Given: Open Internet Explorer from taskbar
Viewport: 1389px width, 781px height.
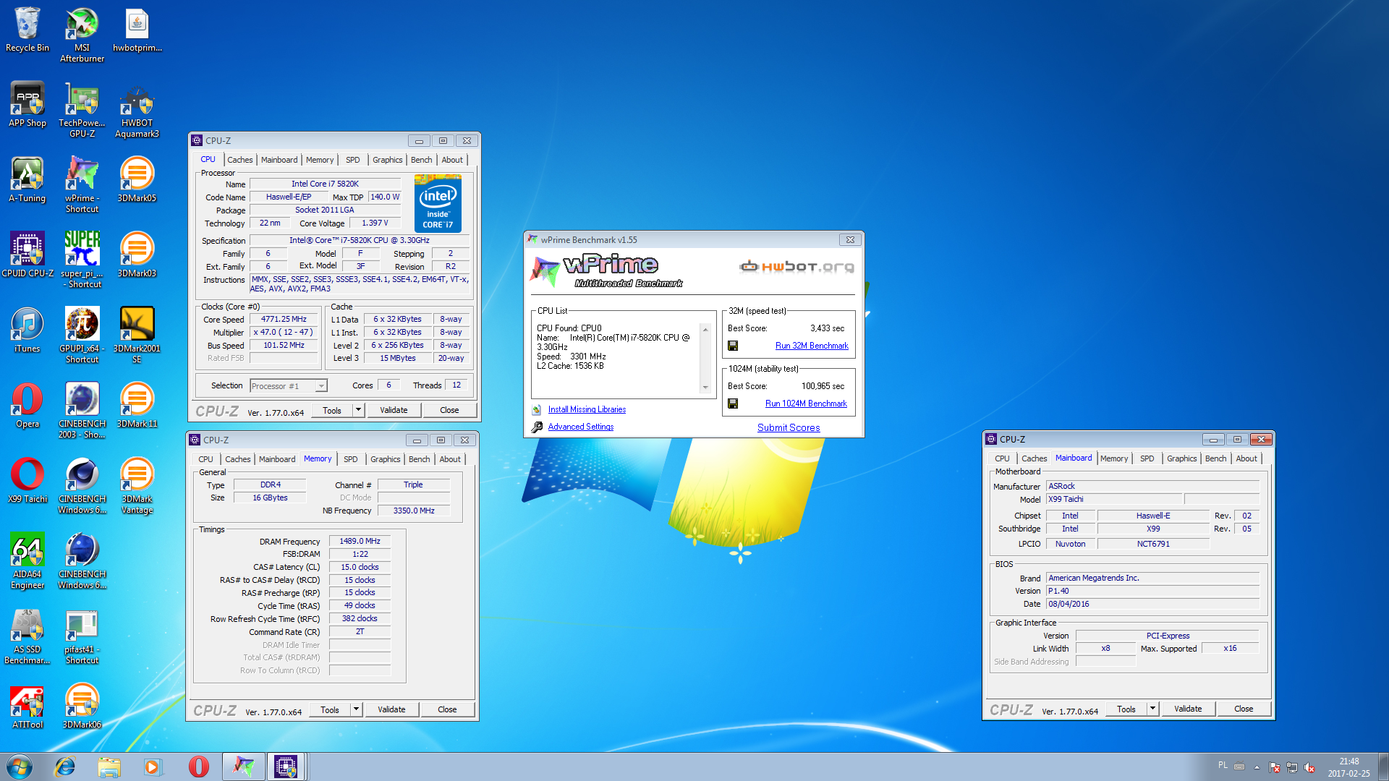Looking at the screenshot, I should [x=65, y=767].
